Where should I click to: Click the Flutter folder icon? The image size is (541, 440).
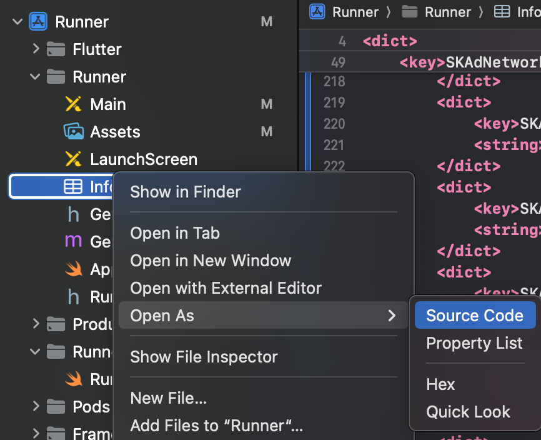coord(56,49)
